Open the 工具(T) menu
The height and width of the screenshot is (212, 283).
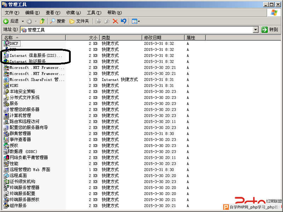(x=94, y=13)
